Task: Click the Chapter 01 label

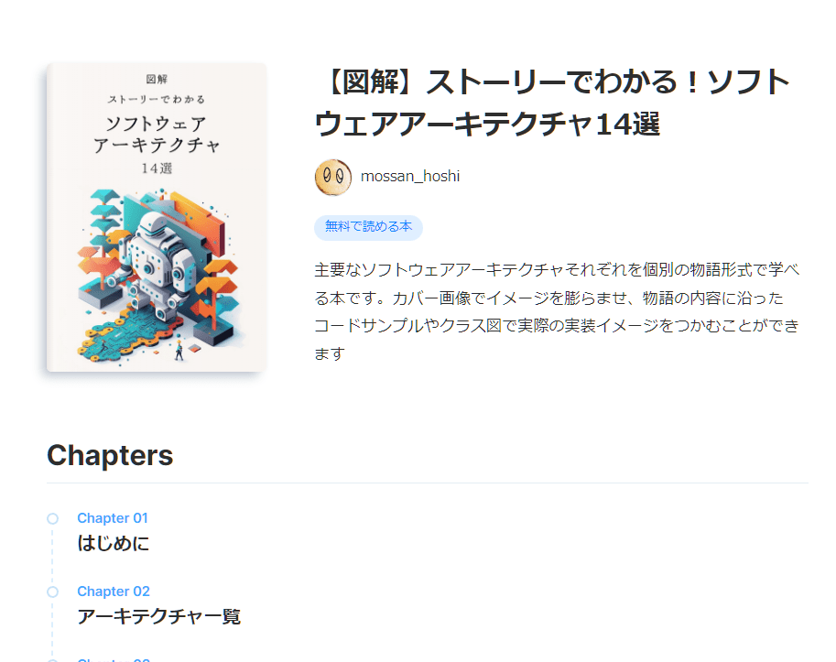Action: (x=113, y=518)
